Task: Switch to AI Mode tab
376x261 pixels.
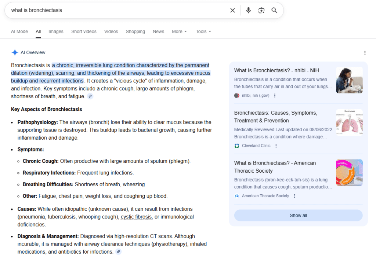Action: 19,32
